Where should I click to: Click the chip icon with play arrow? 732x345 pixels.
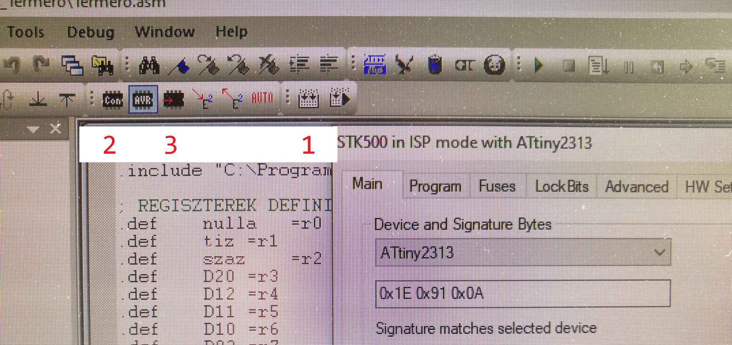click(x=339, y=98)
